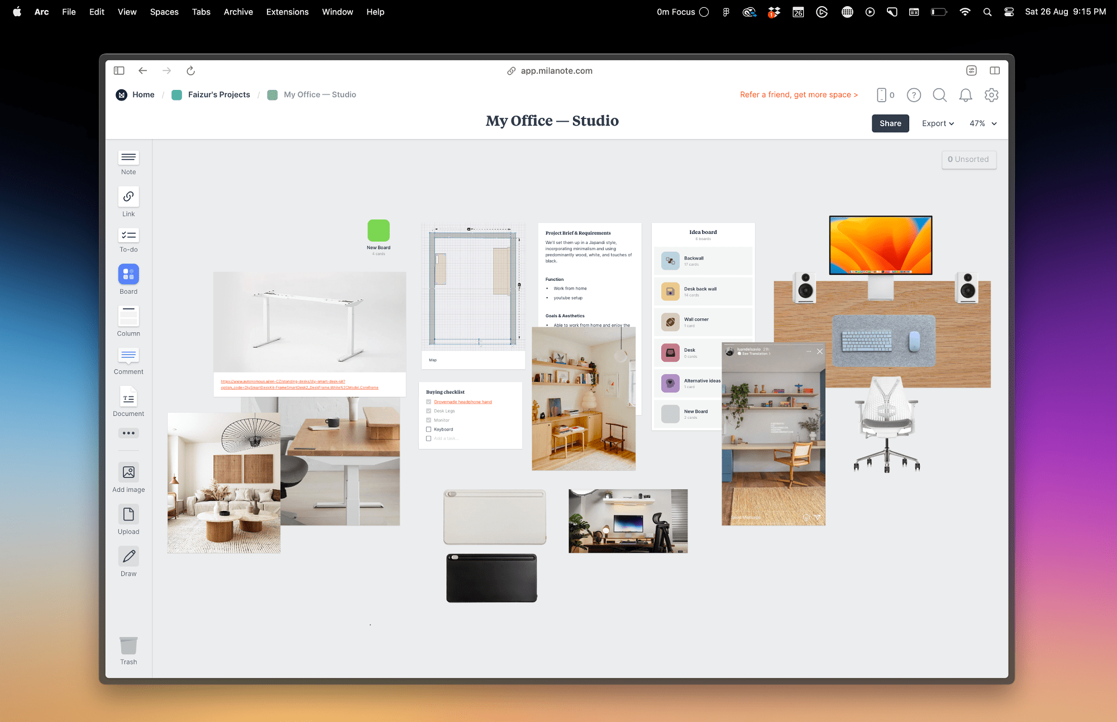Click the Upload tool in sidebar
This screenshot has width=1117, height=722.
tap(128, 522)
